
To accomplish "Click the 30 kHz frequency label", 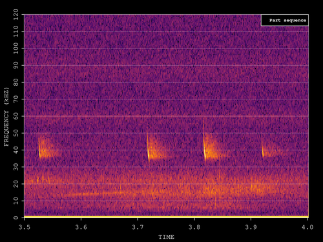I will pyautogui.click(x=16, y=167).
